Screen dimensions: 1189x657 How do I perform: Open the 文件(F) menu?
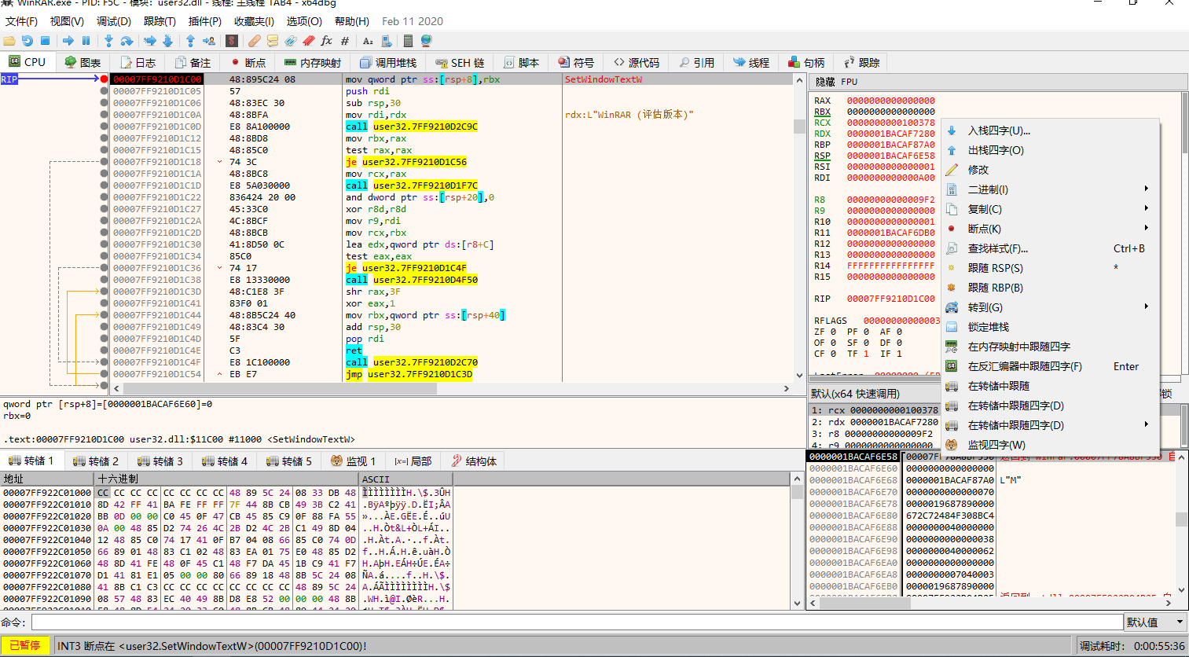22,21
